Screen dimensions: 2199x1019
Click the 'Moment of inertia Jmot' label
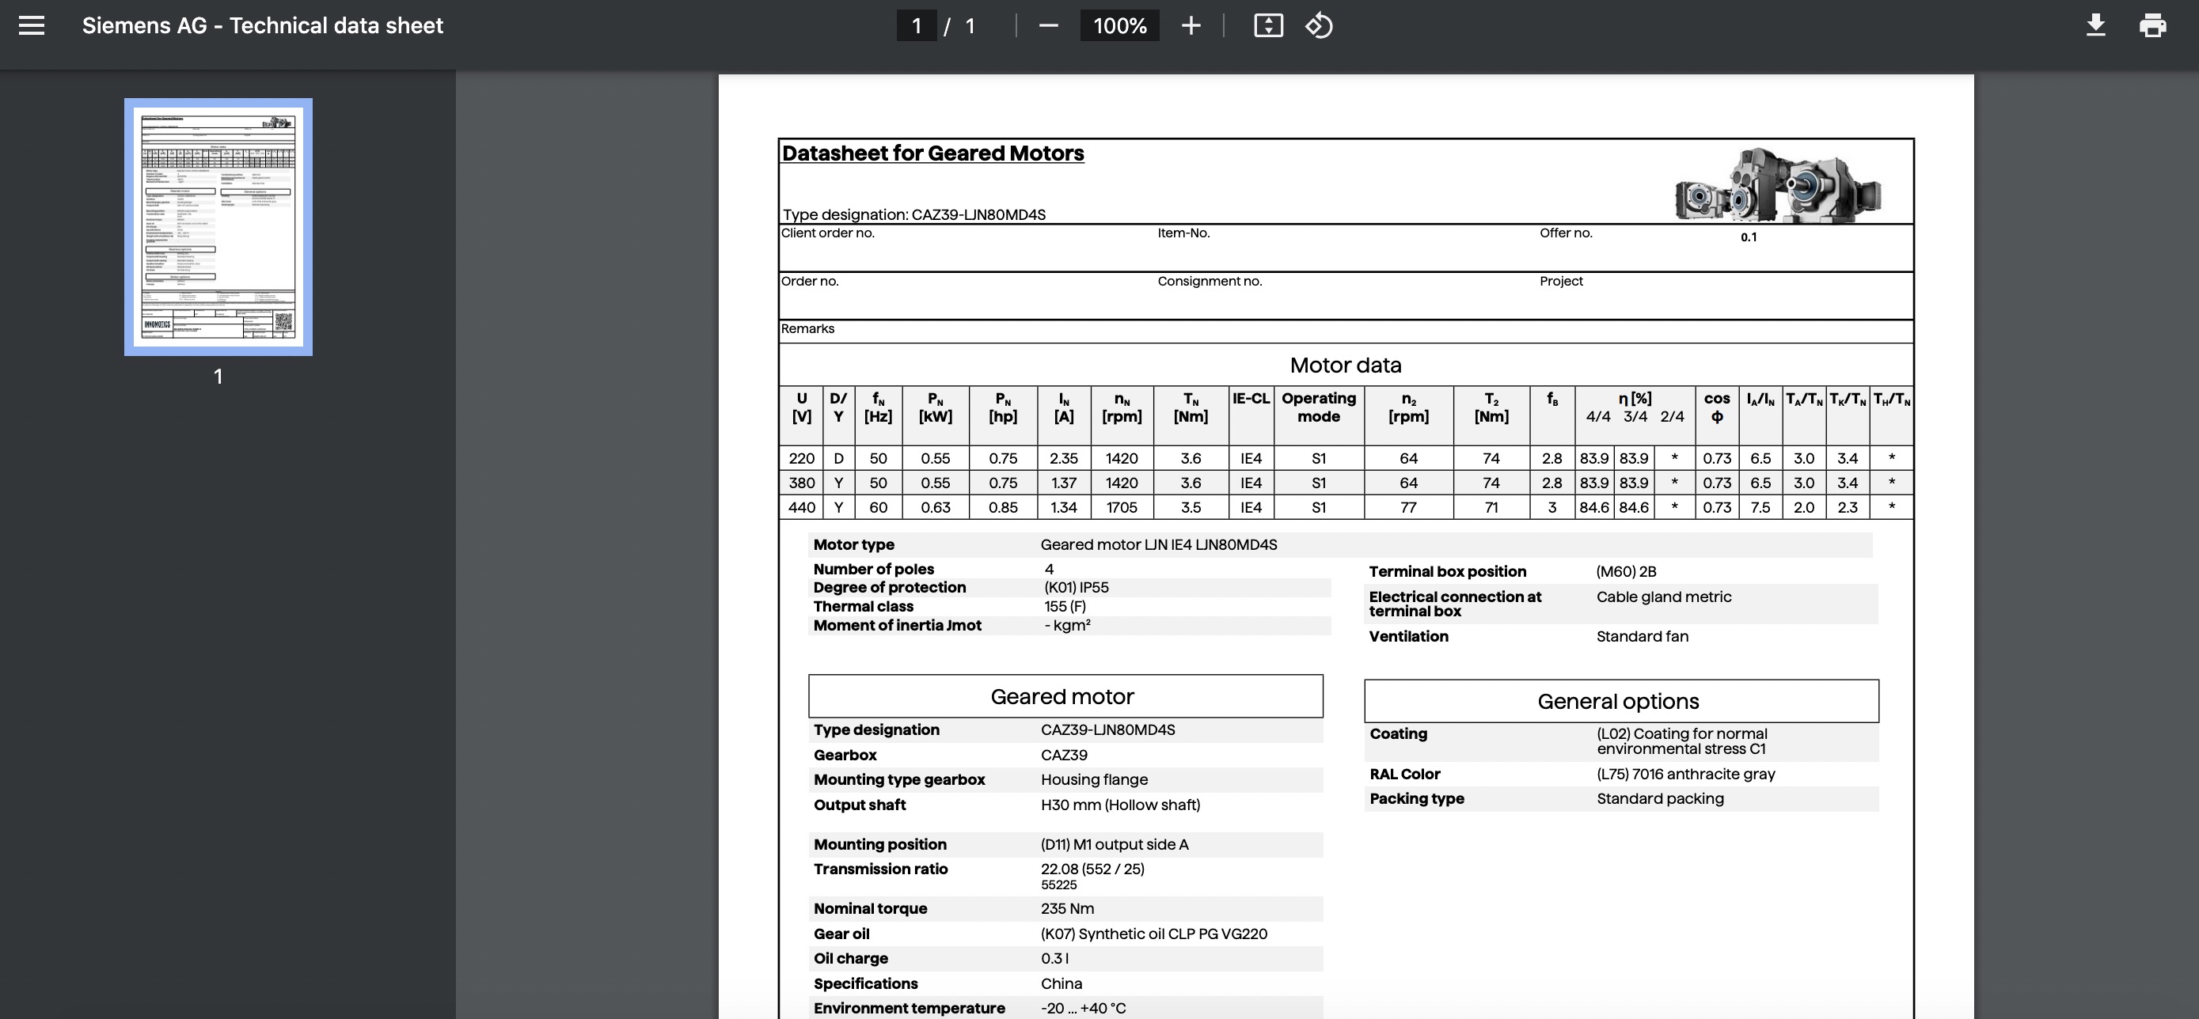897,625
